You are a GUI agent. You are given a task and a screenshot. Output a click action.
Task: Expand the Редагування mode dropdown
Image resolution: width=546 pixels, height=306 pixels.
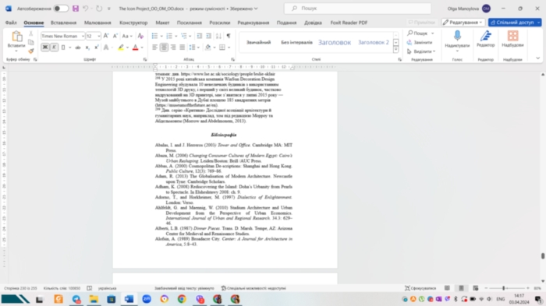point(463,23)
